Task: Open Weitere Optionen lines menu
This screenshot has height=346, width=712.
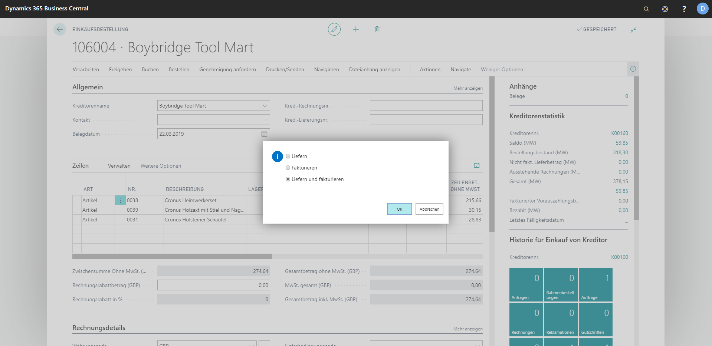Action: [161, 166]
